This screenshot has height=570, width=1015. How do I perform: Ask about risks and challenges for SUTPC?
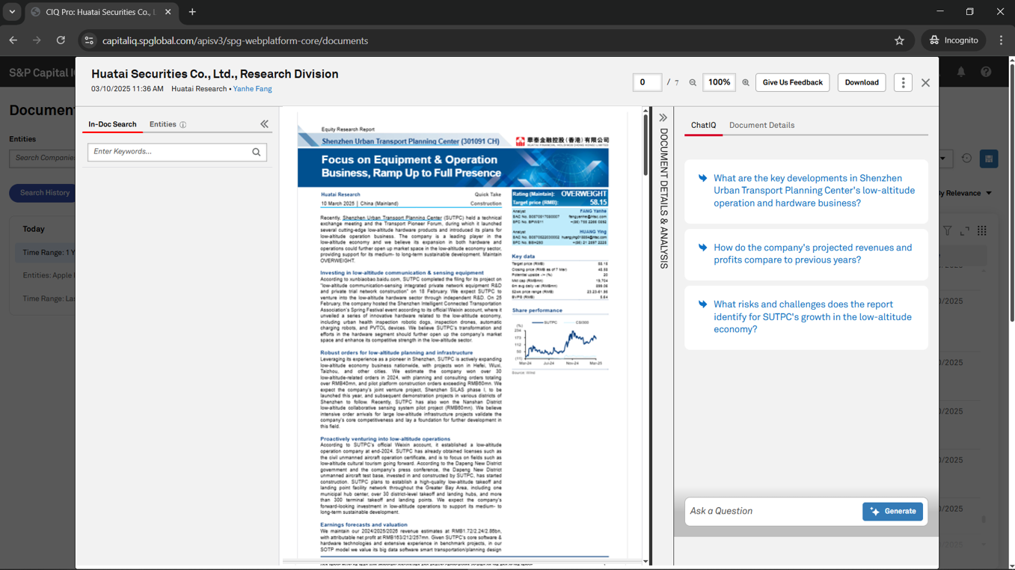click(806, 317)
